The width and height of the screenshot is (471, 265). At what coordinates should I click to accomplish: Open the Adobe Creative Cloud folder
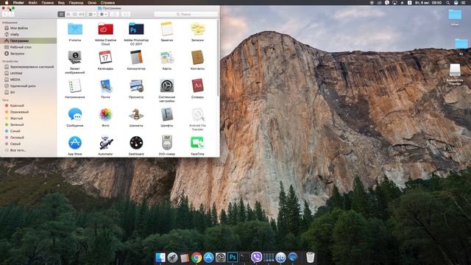tap(105, 29)
